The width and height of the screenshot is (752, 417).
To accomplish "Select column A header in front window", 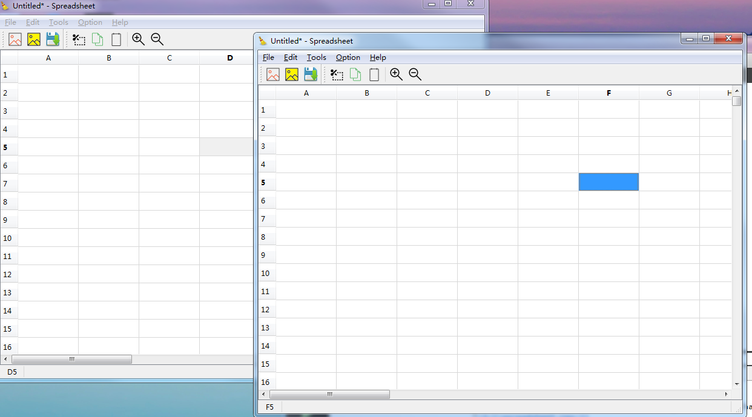I will tap(306, 93).
